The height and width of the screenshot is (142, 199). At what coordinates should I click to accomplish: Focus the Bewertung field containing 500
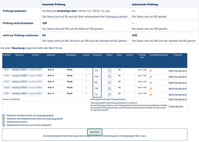point(97,76)
